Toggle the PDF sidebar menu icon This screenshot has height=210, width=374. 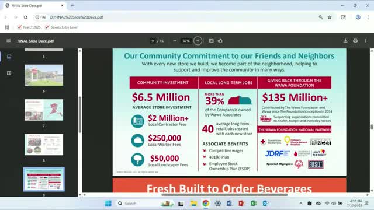click(8, 41)
